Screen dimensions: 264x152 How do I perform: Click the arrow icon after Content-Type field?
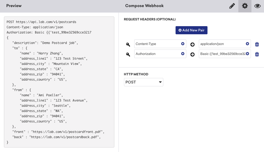point(193,44)
